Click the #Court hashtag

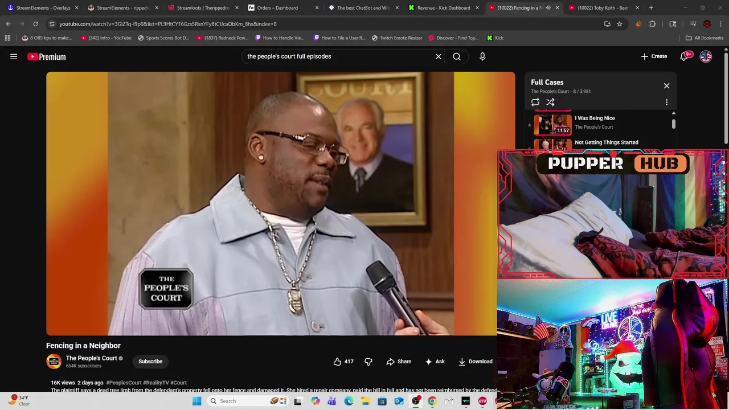click(x=179, y=383)
